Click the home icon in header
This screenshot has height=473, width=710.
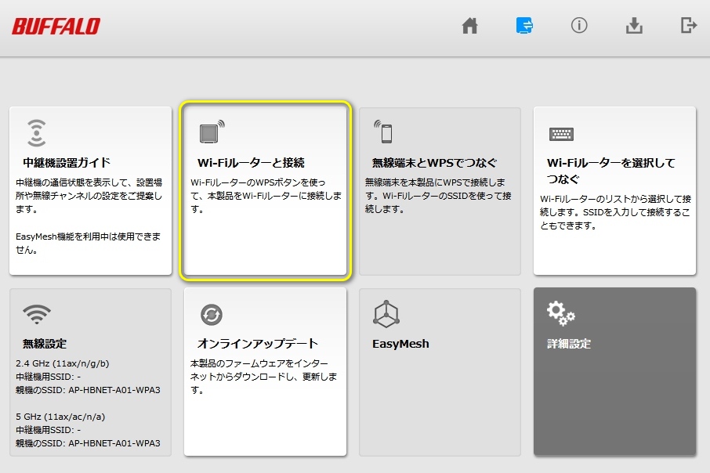469,26
